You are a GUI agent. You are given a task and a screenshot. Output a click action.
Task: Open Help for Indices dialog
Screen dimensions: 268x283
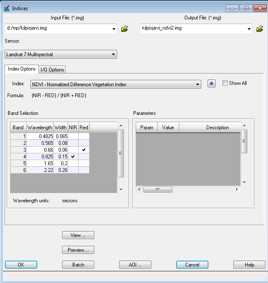tap(249, 264)
